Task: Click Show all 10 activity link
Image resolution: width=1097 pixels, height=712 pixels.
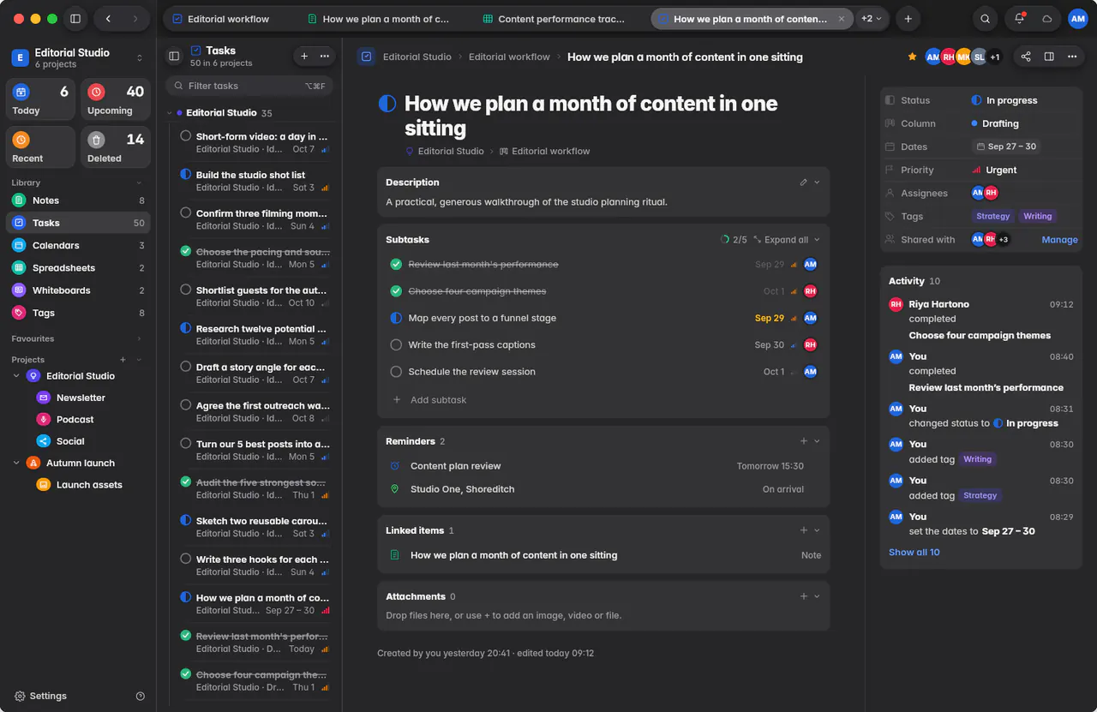Action: tap(914, 553)
